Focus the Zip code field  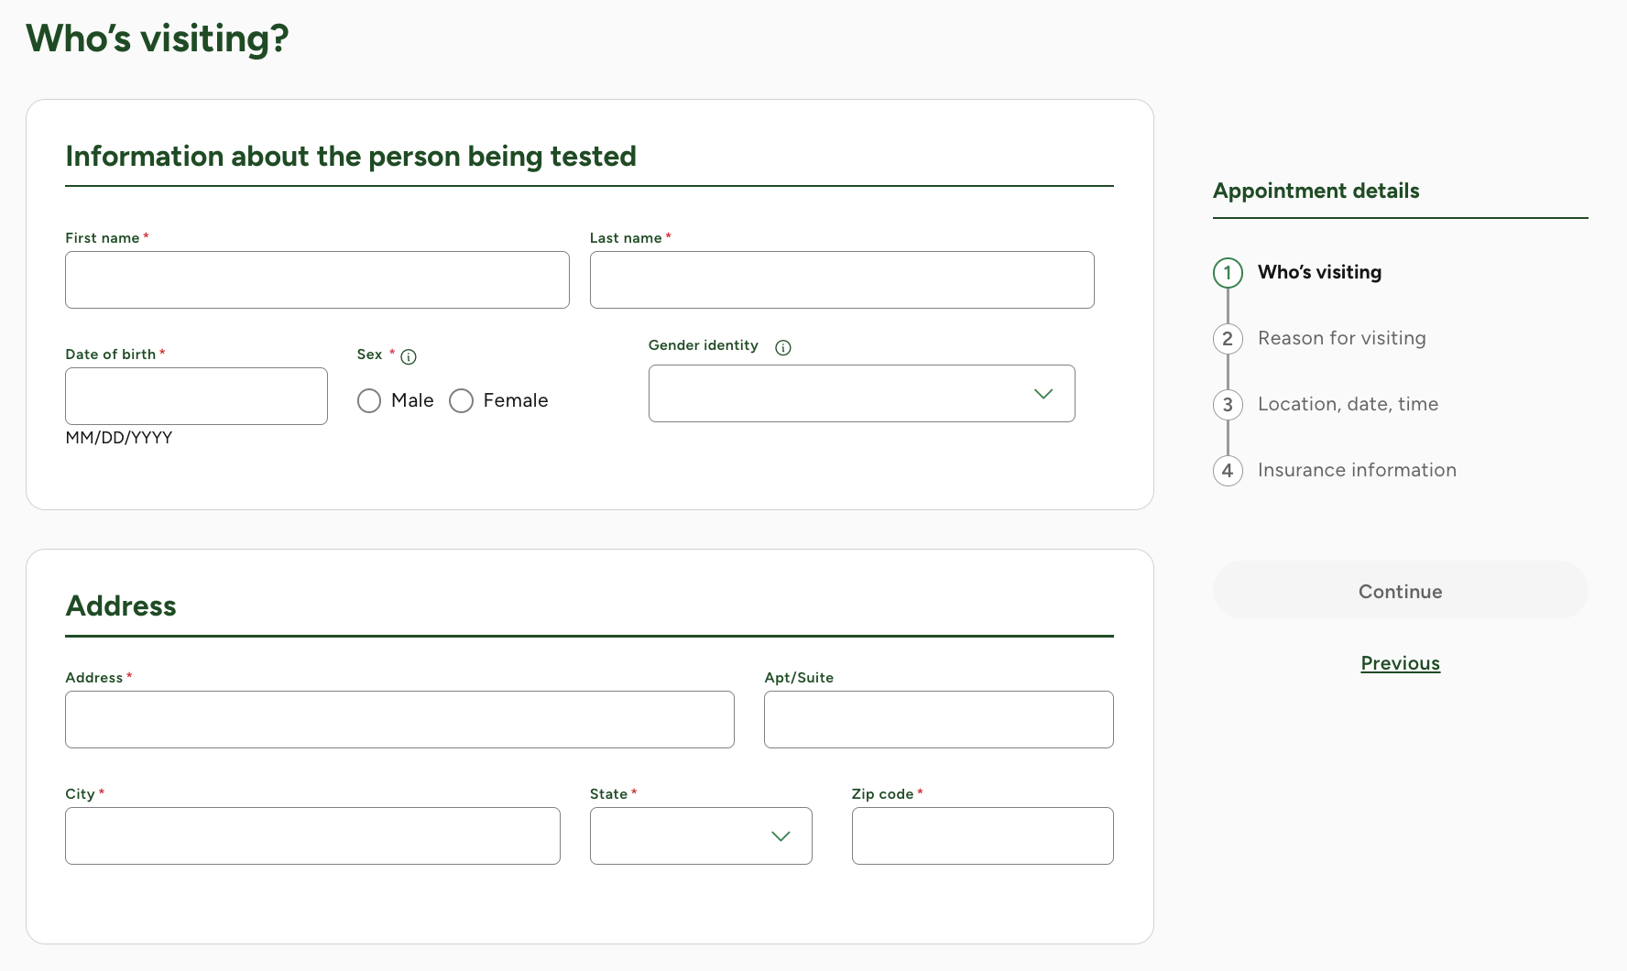tap(982, 836)
